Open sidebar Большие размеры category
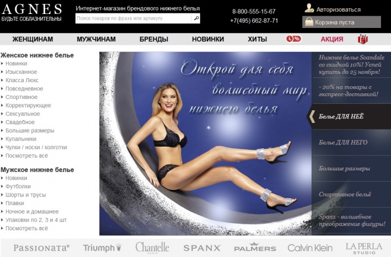The width and height of the screenshot is (391, 257). tap(30, 131)
